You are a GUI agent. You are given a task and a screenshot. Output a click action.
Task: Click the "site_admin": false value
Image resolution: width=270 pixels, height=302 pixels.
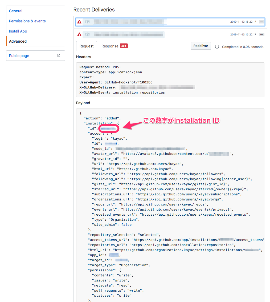click(x=126, y=225)
